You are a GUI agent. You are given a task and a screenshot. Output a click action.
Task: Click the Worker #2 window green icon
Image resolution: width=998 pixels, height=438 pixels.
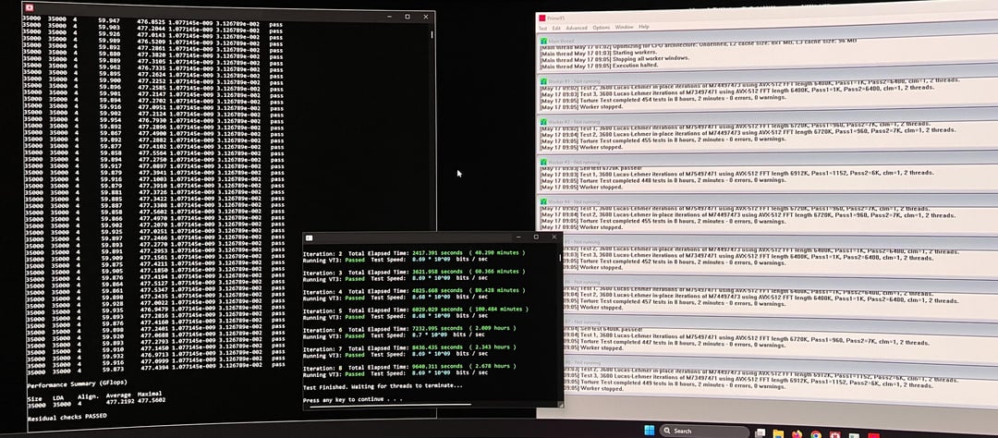543,121
